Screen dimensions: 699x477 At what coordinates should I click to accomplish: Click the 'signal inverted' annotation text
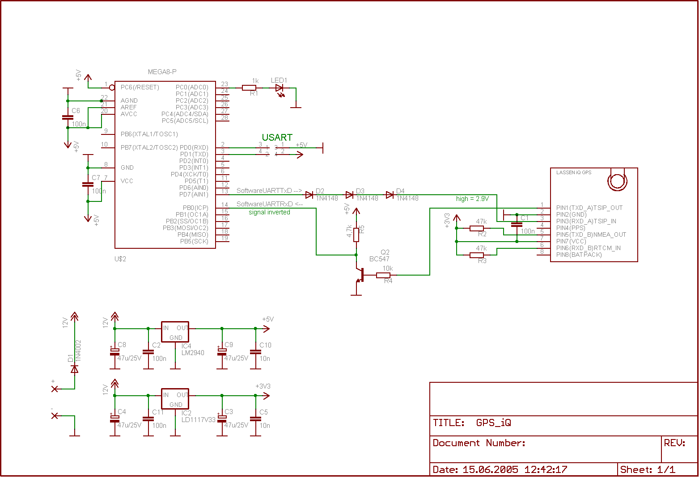(x=270, y=213)
